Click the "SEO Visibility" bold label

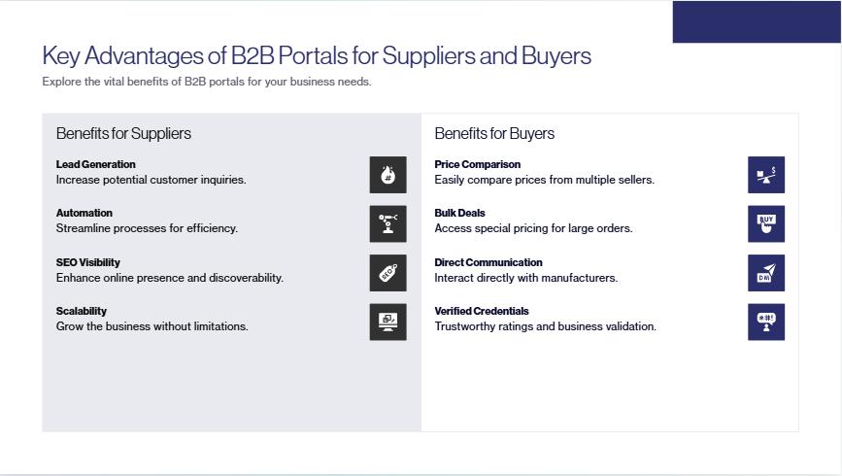(88, 262)
